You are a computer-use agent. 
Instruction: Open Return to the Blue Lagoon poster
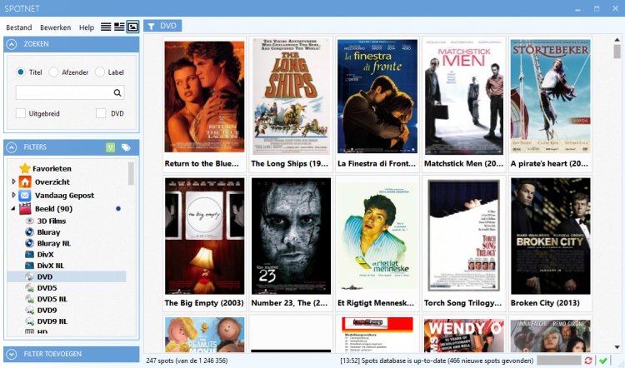(x=204, y=97)
